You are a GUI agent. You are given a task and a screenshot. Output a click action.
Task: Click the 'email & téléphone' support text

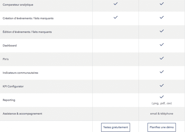[x=162, y=114]
